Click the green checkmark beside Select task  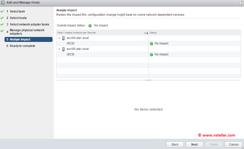2,11
